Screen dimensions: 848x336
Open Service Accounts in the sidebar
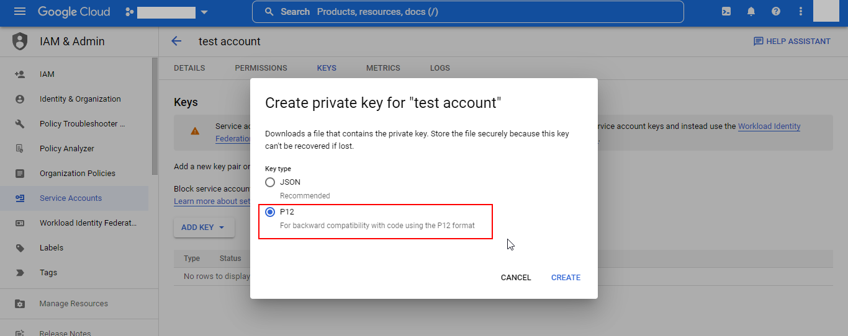(x=71, y=198)
